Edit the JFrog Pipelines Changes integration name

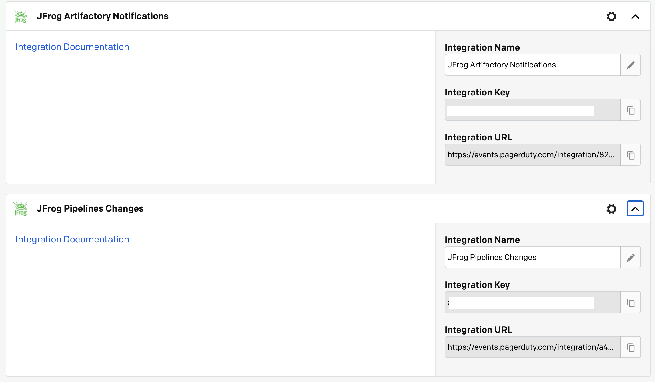tap(631, 257)
